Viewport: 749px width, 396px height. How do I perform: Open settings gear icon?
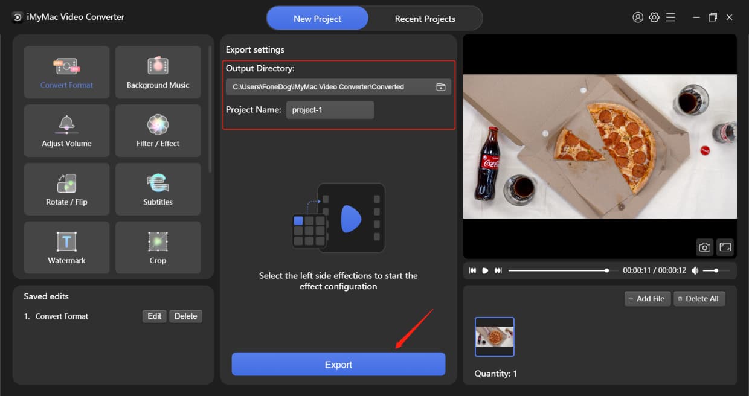tap(654, 18)
